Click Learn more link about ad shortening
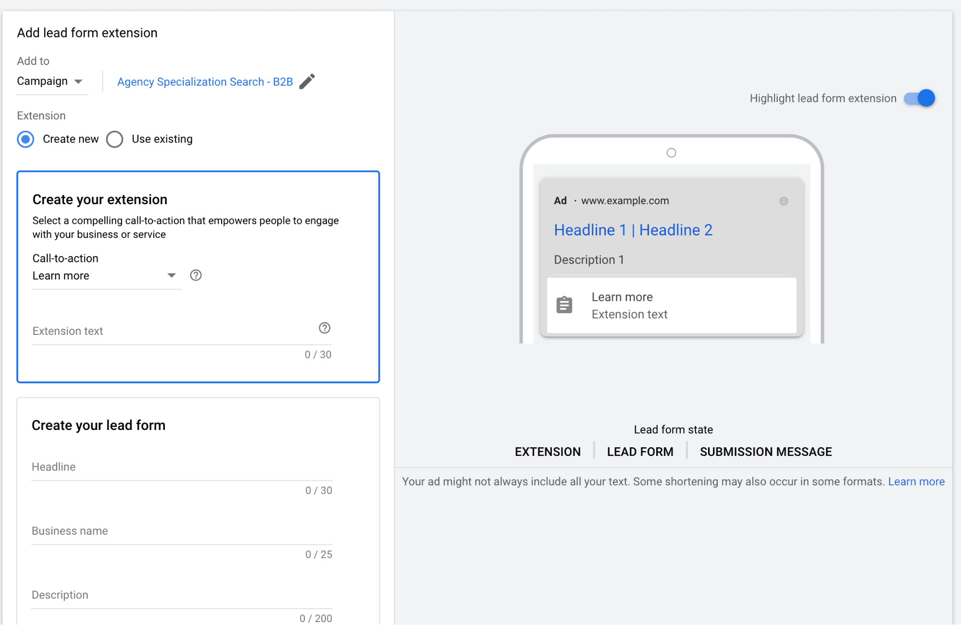Viewport: 961px width, 625px height. pyautogui.click(x=916, y=481)
